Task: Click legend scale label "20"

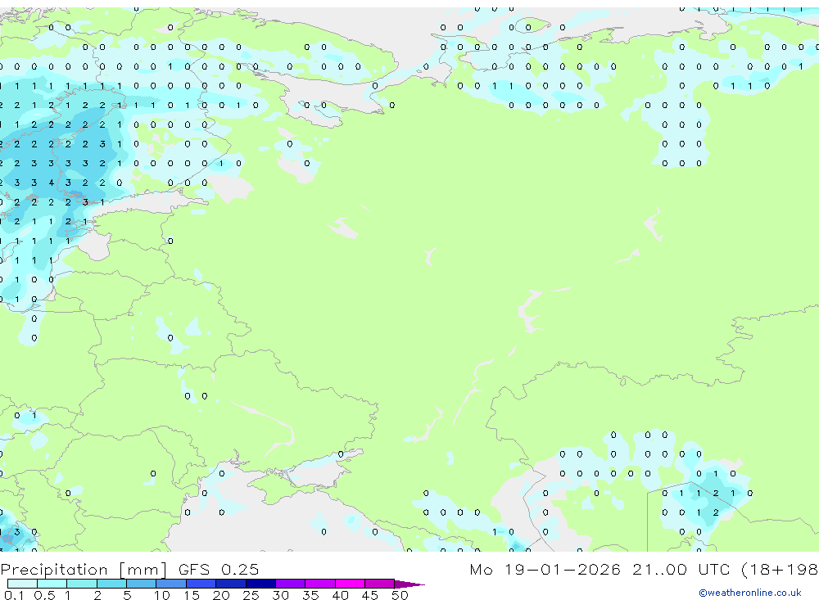Action: [x=221, y=595]
